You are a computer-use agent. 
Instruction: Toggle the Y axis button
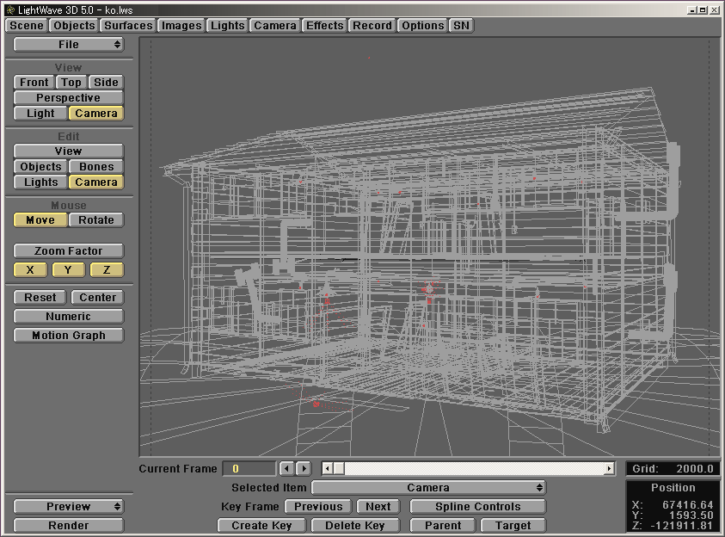pos(69,270)
